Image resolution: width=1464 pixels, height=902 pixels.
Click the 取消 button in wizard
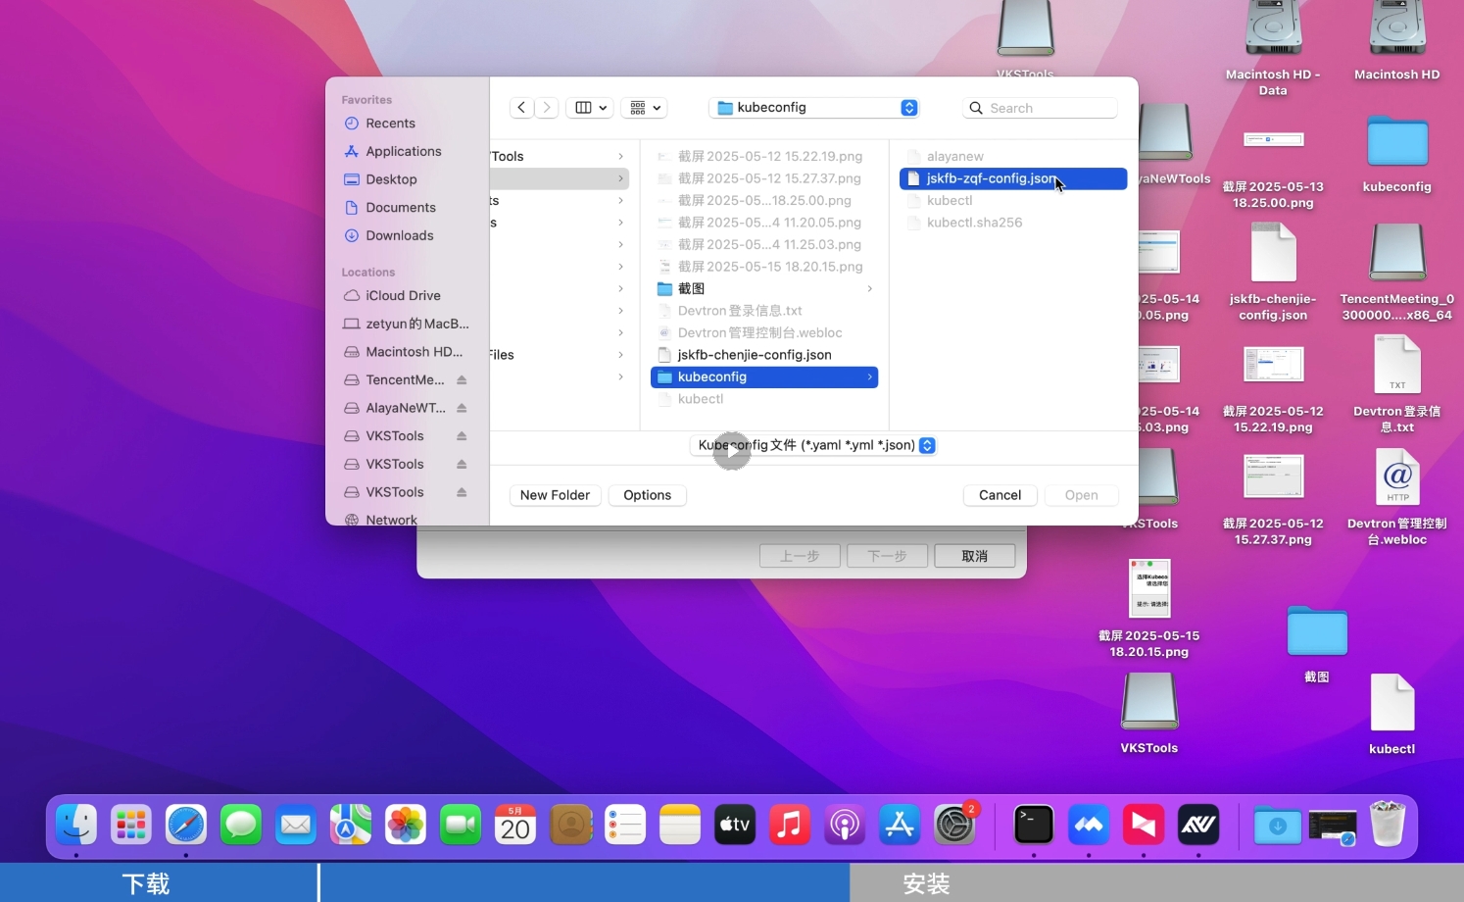[974, 556]
